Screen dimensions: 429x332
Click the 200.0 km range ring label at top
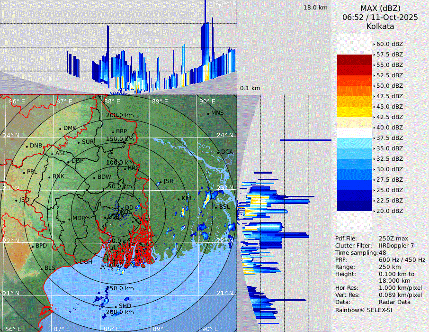[119, 115]
